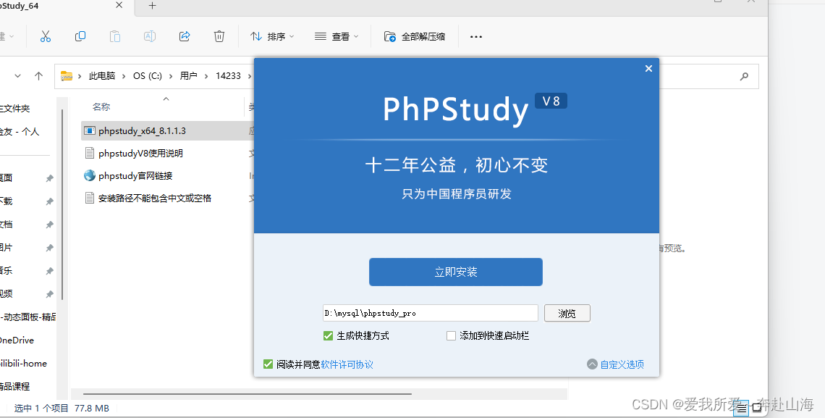This screenshot has height=418, width=825.
Task: Open the 查看 view dropdown
Action: 337,36
